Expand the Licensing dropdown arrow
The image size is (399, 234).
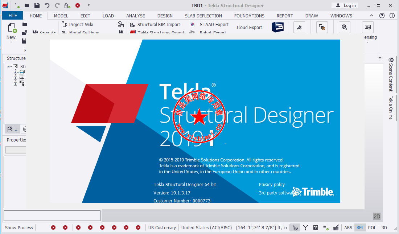click(x=367, y=42)
